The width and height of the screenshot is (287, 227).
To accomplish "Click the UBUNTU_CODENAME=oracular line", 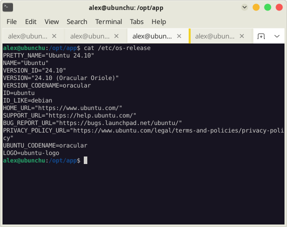I will tap(45, 145).
